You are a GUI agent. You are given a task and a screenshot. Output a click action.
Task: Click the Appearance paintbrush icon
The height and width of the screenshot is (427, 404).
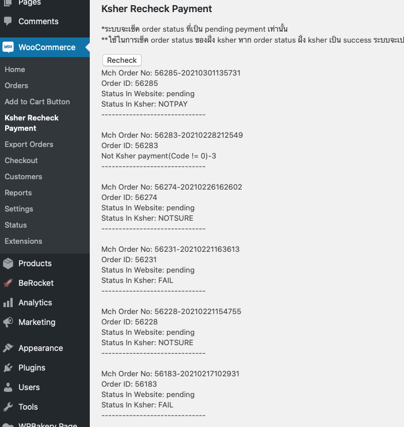coord(8,348)
